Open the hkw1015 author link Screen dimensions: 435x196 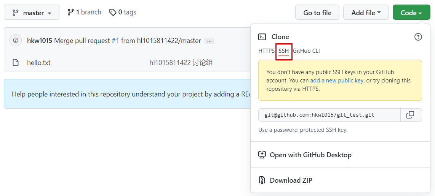point(40,41)
